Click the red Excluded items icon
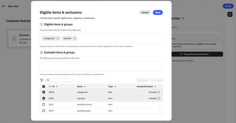Image resolution: width=236 pixels, height=123 pixels. [x=41, y=53]
